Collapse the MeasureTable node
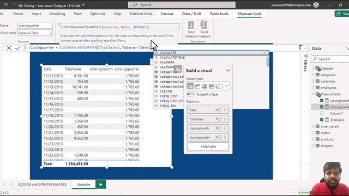Screen dimensions: 349x196 tap(314, 94)
